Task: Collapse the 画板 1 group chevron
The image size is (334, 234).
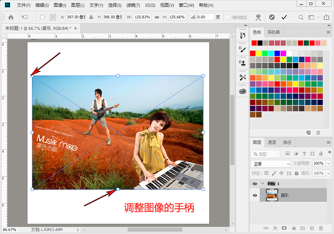Action: pyautogui.click(x=263, y=183)
